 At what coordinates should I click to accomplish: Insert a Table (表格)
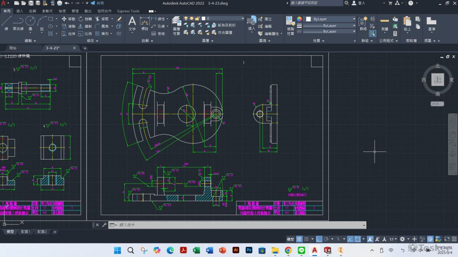(x=158, y=33)
